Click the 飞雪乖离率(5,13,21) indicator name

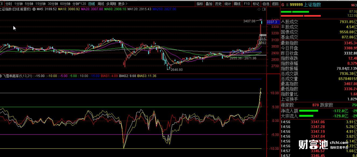coord(17,76)
